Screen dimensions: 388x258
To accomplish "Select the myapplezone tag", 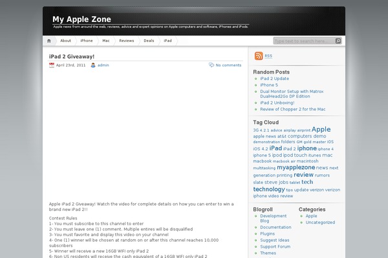I will pyautogui.click(x=296, y=168).
